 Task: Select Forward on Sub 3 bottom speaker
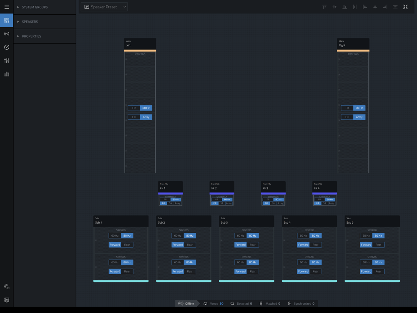[x=241, y=272]
